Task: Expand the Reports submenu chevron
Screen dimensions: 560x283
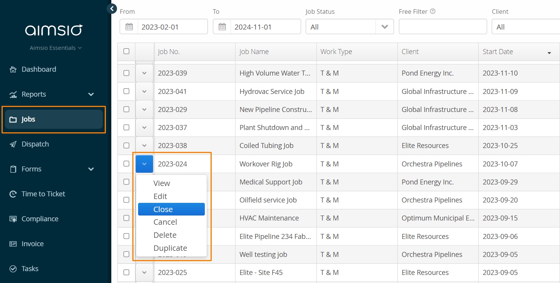Action: pyautogui.click(x=91, y=94)
